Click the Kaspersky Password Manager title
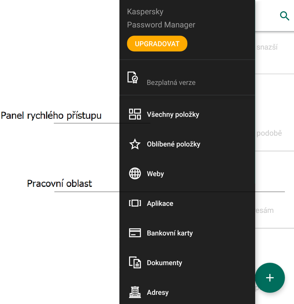The image size is (294, 304). tap(161, 18)
